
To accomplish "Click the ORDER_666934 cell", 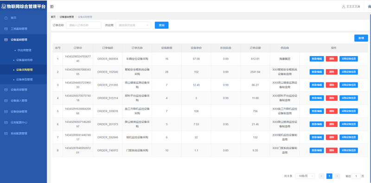I will point(108,59).
